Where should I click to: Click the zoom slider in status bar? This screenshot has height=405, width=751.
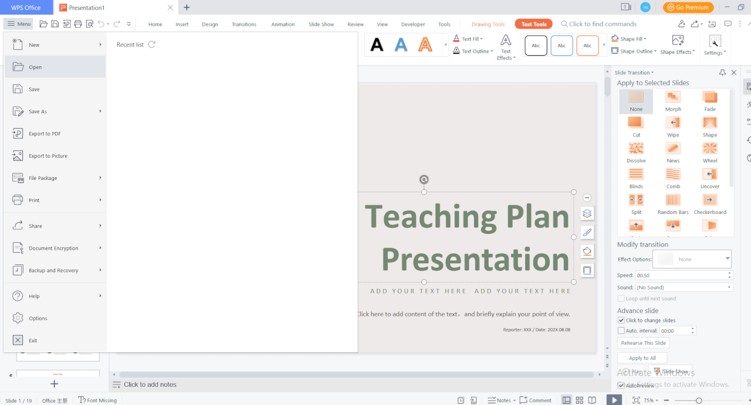point(698,400)
